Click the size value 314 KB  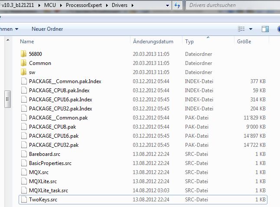pyautogui.click(x=258, y=100)
